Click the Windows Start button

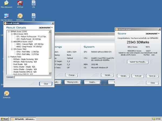click(x=4, y=119)
